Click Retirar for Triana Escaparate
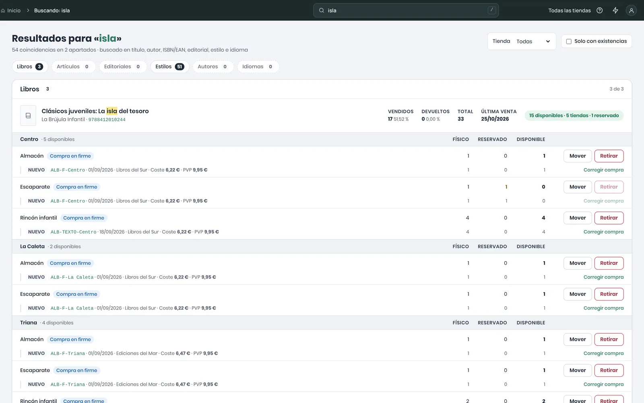The height and width of the screenshot is (403, 644). 609,370
